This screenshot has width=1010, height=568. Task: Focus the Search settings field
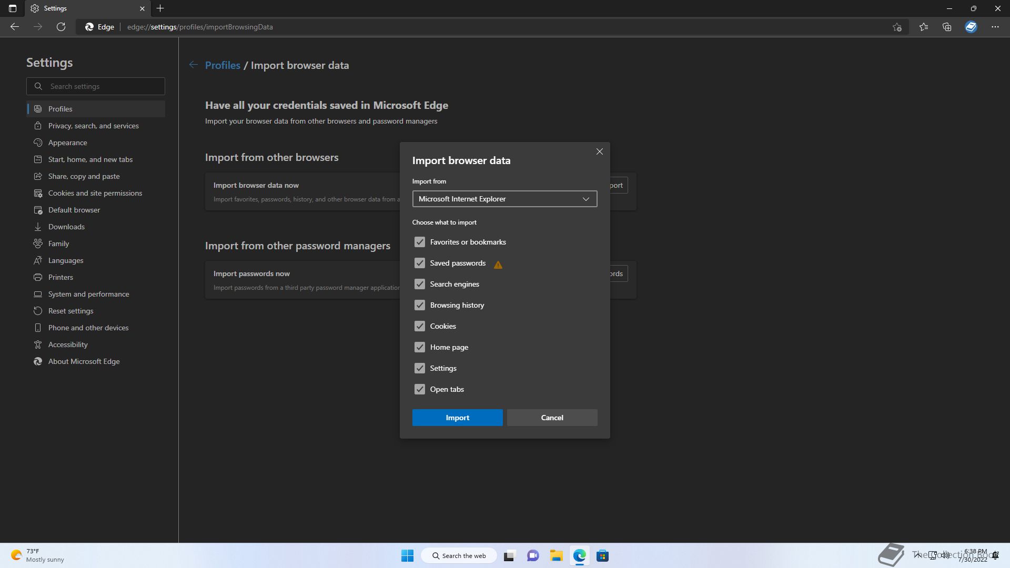[96, 86]
